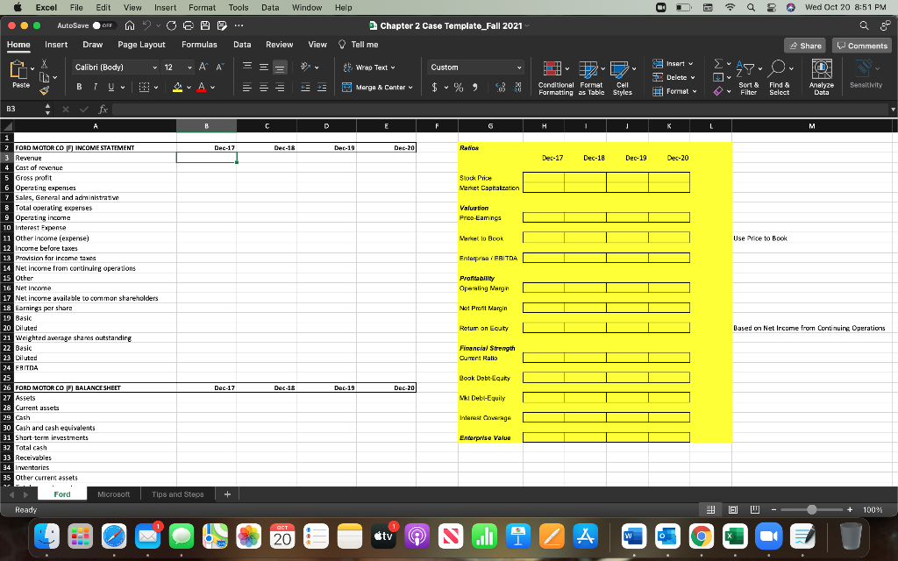This screenshot has height=561, width=898.
Task: Click the Save icon in quick access toolbar
Action: tap(205, 25)
